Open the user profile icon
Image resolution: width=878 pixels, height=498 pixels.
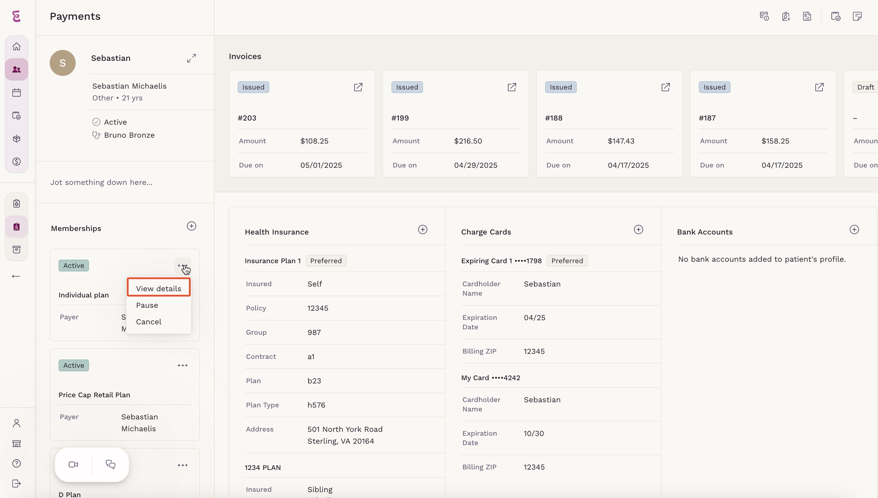pos(17,424)
